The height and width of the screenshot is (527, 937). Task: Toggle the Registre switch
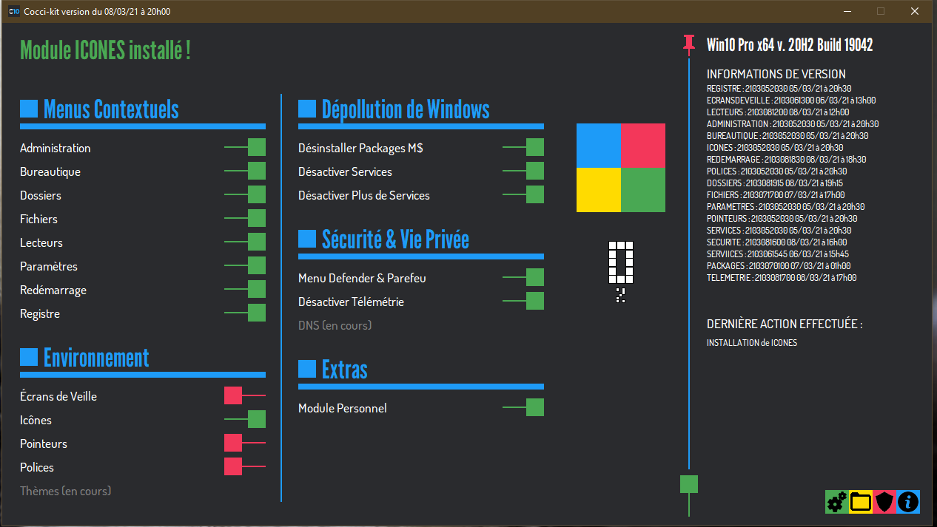(x=245, y=313)
